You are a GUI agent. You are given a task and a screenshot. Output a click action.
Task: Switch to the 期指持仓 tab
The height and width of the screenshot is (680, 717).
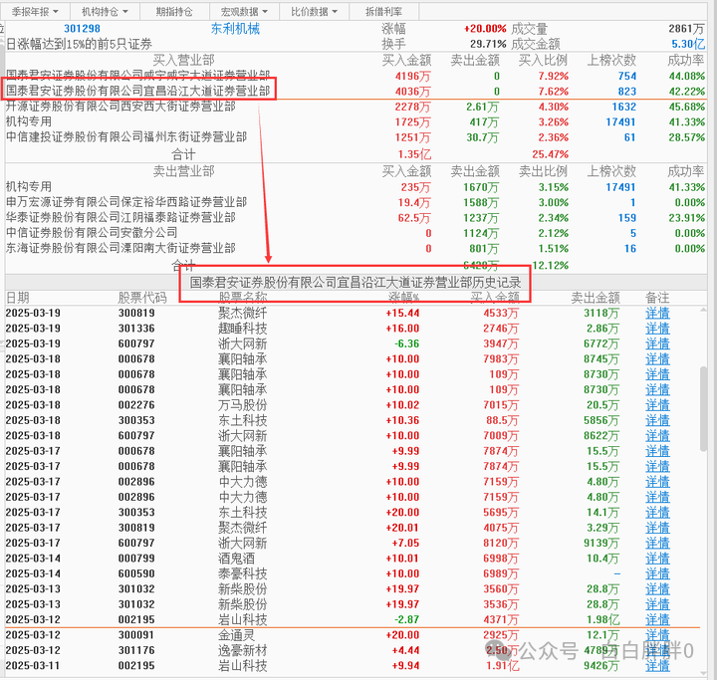(174, 11)
